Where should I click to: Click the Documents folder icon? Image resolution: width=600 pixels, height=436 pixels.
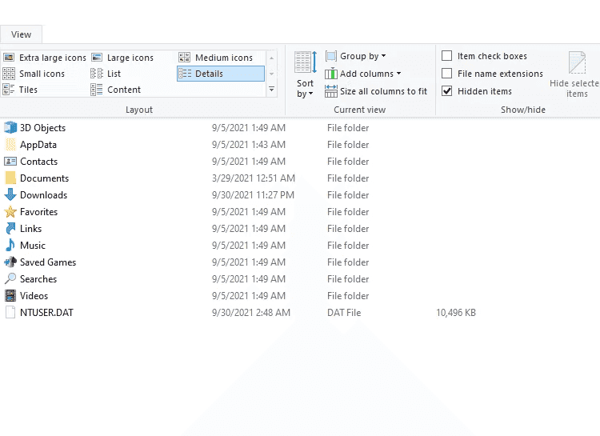tap(10, 178)
